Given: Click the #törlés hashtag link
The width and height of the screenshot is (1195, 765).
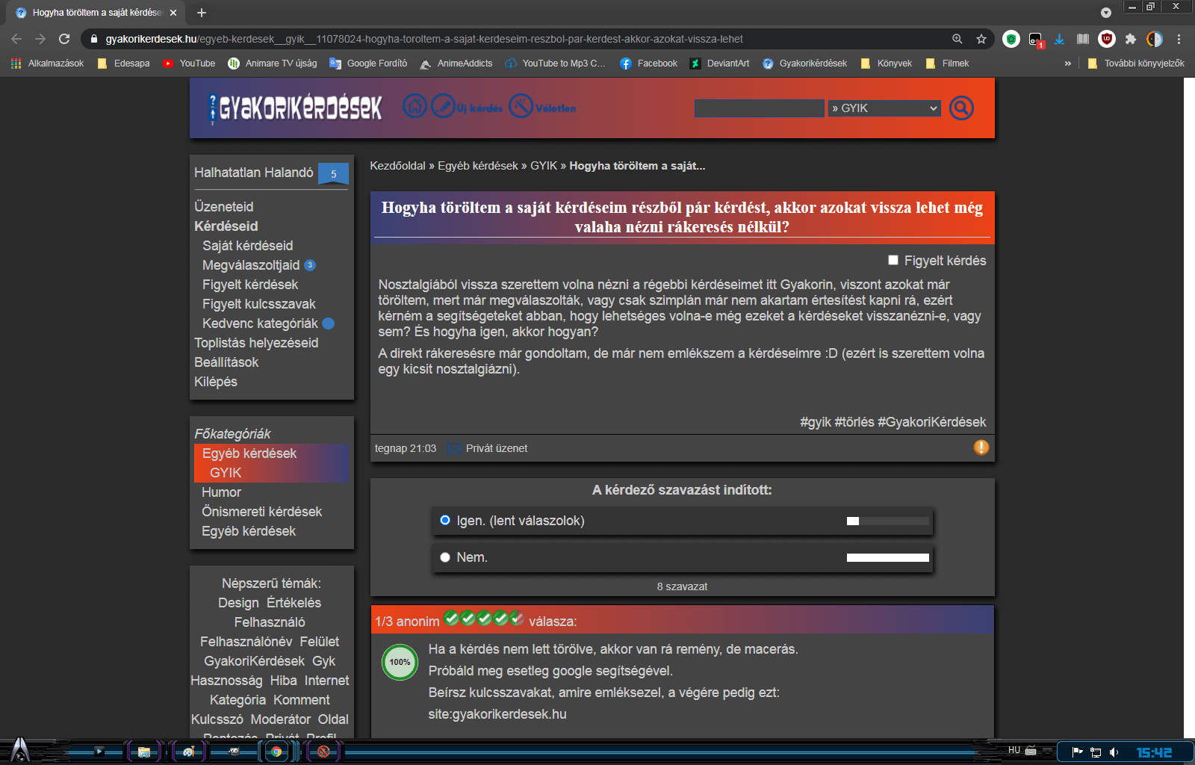Looking at the screenshot, I should (x=854, y=422).
